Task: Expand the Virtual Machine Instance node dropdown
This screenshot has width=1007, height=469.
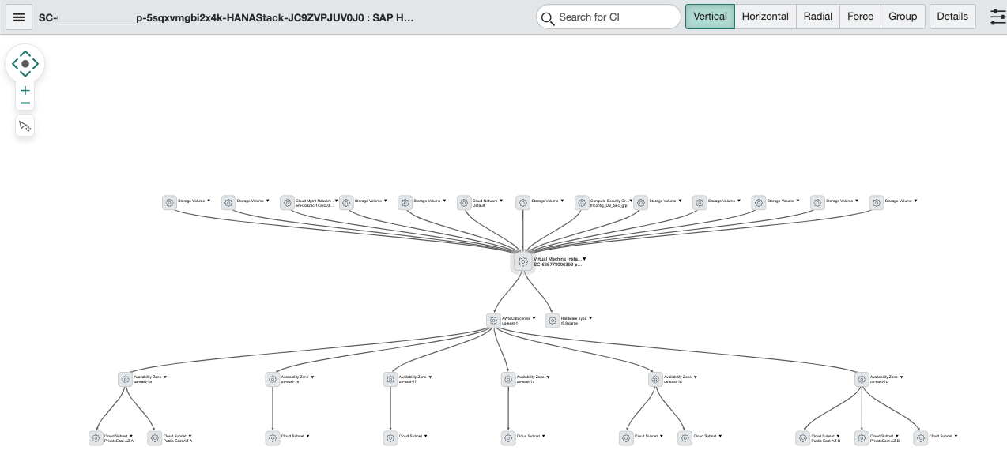Action: click(585, 258)
